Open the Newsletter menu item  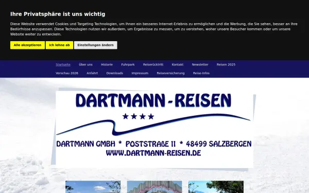pyautogui.click(x=200, y=65)
